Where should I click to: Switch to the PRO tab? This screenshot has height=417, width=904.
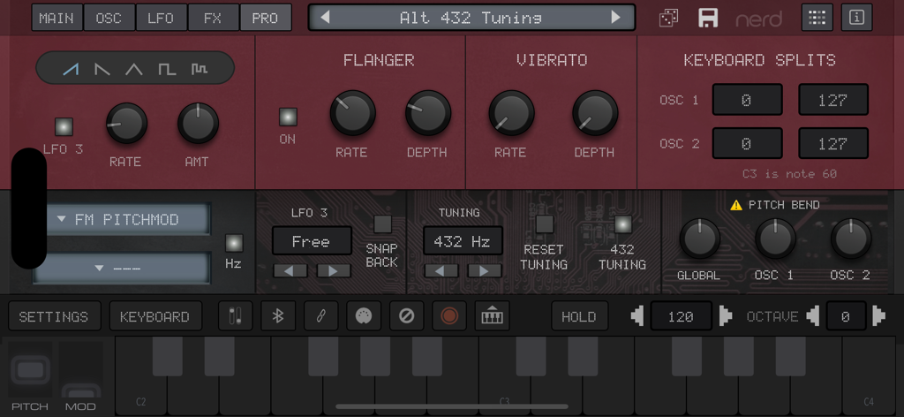click(265, 18)
